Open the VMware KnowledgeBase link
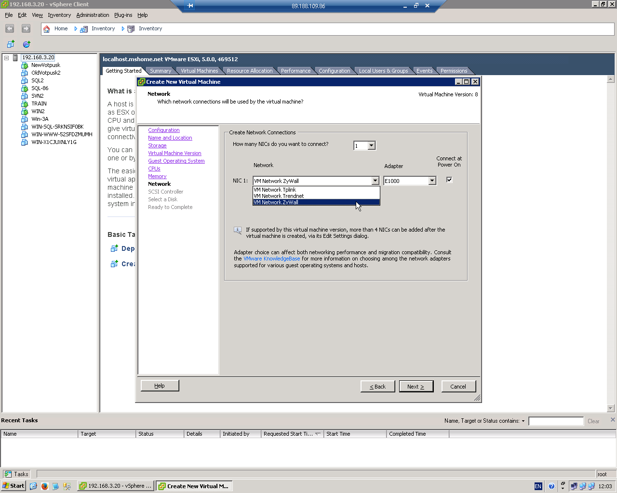Image resolution: width=617 pixels, height=493 pixels. (272, 259)
